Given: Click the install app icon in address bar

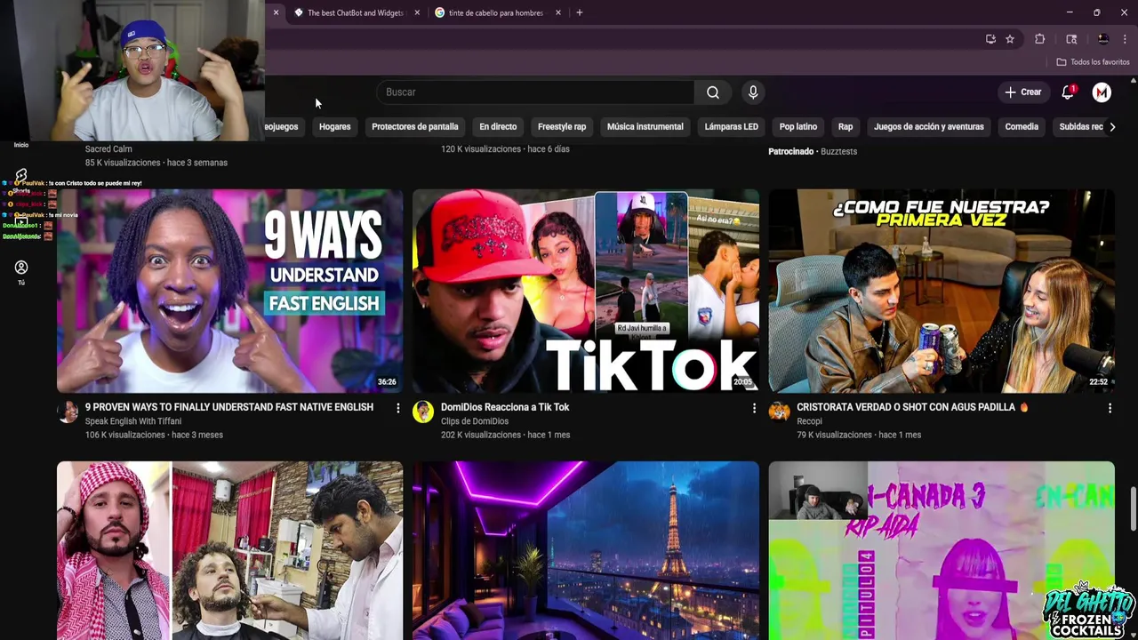Looking at the screenshot, I should pos(990,39).
